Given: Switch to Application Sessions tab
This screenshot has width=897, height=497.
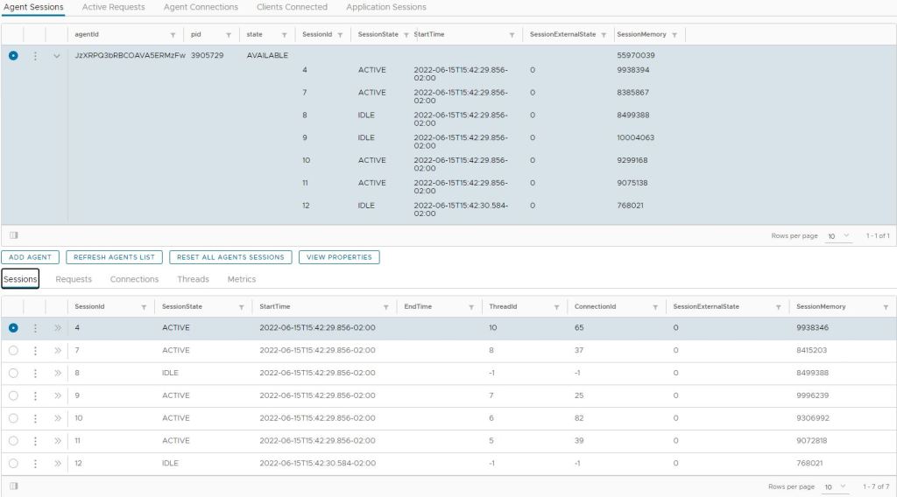Looking at the screenshot, I should pyautogui.click(x=386, y=7).
